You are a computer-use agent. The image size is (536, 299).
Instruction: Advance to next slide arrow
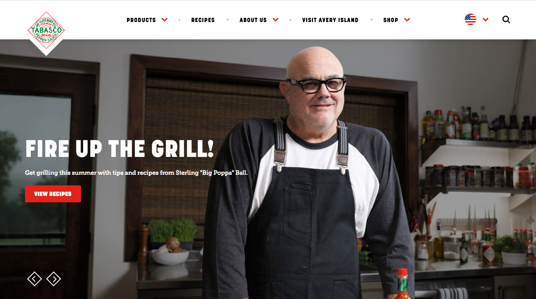pyautogui.click(x=54, y=279)
